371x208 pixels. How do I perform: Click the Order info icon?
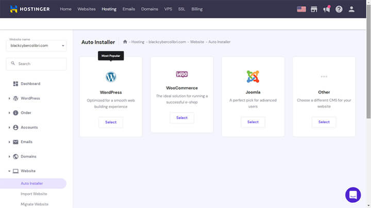[15, 112]
